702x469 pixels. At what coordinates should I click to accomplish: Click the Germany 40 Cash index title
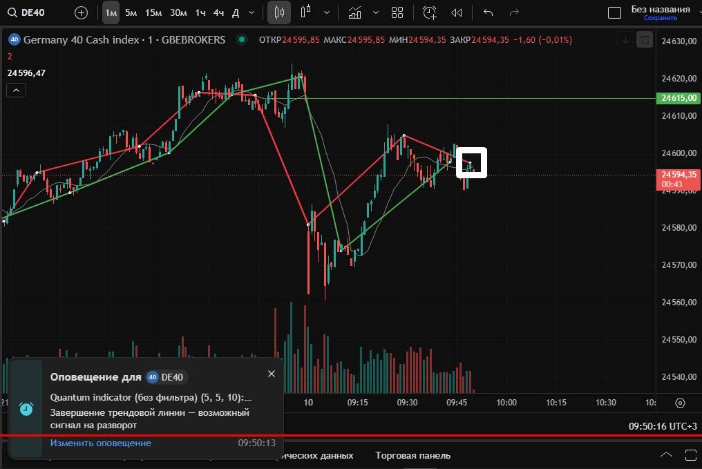click(82, 40)
